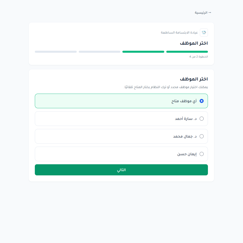Click the اختر الموظف heading above the staff options
This screenshot has width=243, height=243.
click(194, 79)
